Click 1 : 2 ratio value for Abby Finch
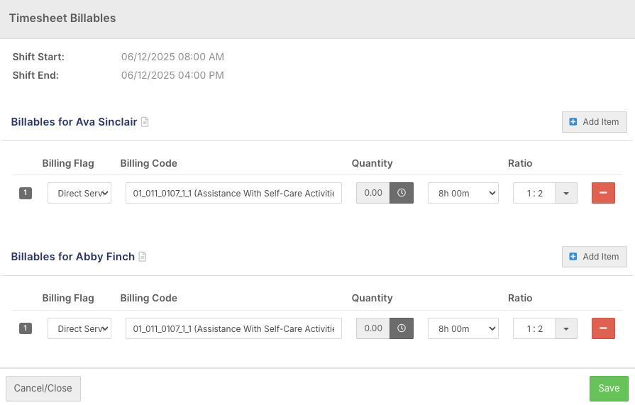 pyautogui.click(x=534, y=328)
